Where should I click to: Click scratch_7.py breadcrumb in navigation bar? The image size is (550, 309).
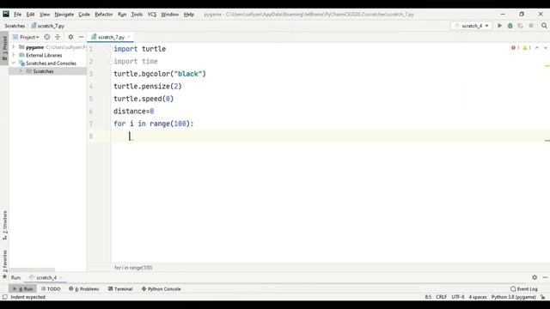tap(48, 26)
